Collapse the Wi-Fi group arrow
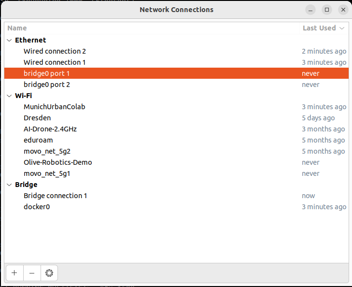 [x=10, y=96]
